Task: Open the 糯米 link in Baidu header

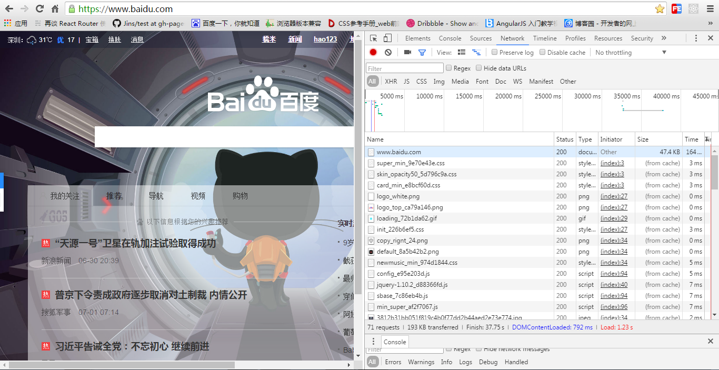Action: (x=269, y=39)
